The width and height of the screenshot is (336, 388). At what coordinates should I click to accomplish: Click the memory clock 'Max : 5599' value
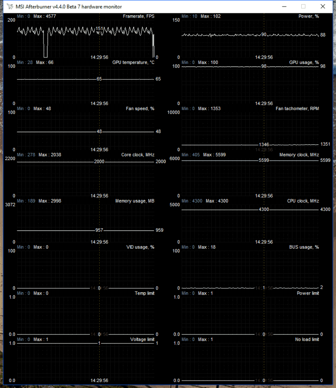215,155
